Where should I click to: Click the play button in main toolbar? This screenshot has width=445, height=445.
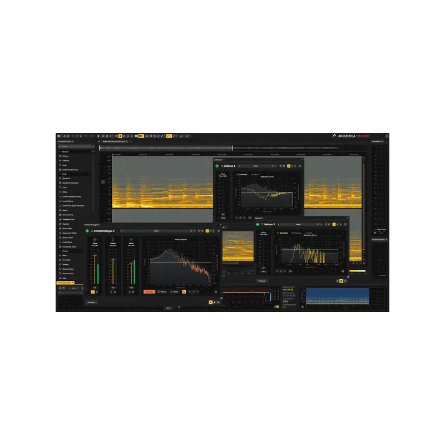coord(111,136)
